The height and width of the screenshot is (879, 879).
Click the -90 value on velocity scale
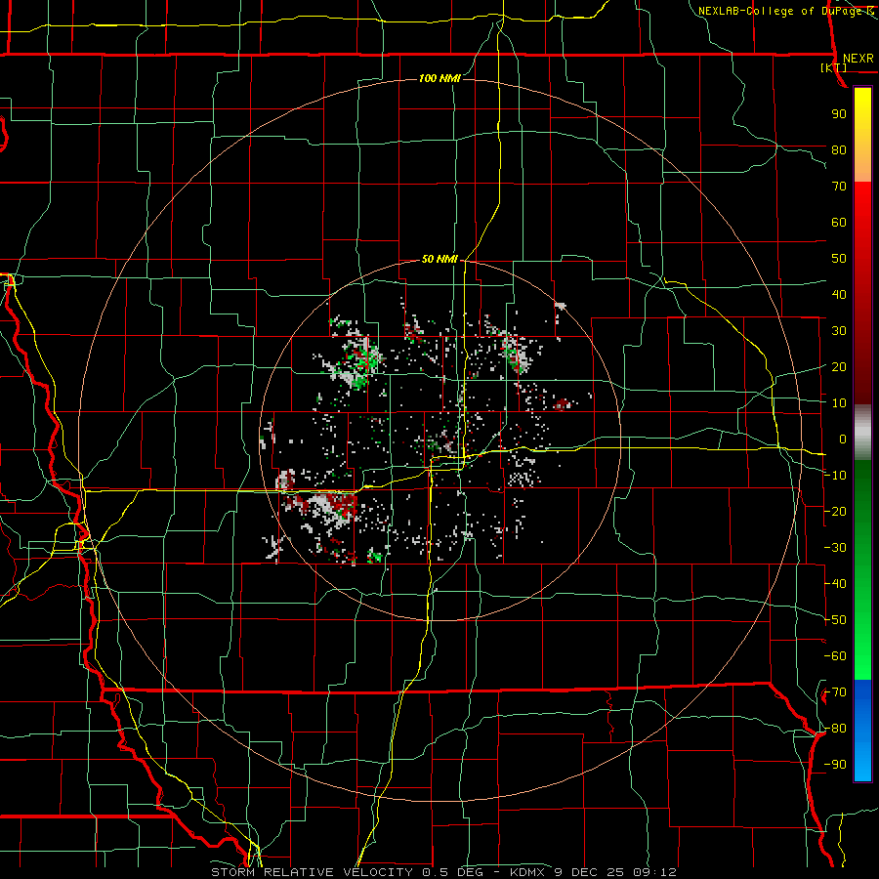[x=835, y=765]
